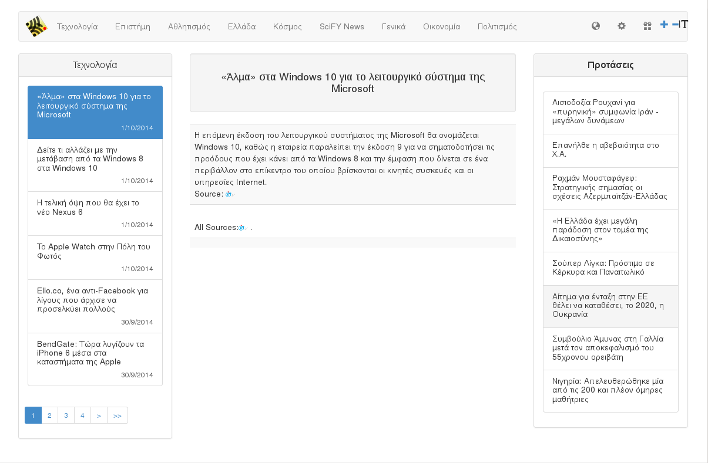This screenshot has width=708, height=463.
Task: Open suggestion 'Επανήλθε η αβεβαιότητα στο Χ.Α.'
Action: tap(610, 151)
